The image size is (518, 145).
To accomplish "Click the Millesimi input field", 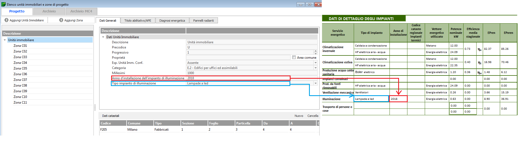I will tap(252, 73).
